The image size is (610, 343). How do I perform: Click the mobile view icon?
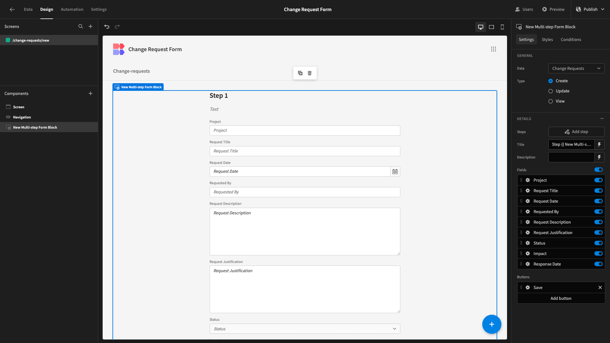coord(502,27)
